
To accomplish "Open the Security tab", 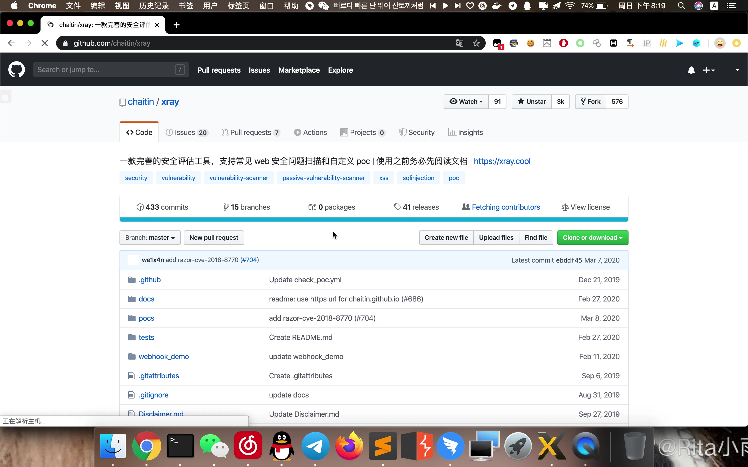I will [x=417, y=133].
